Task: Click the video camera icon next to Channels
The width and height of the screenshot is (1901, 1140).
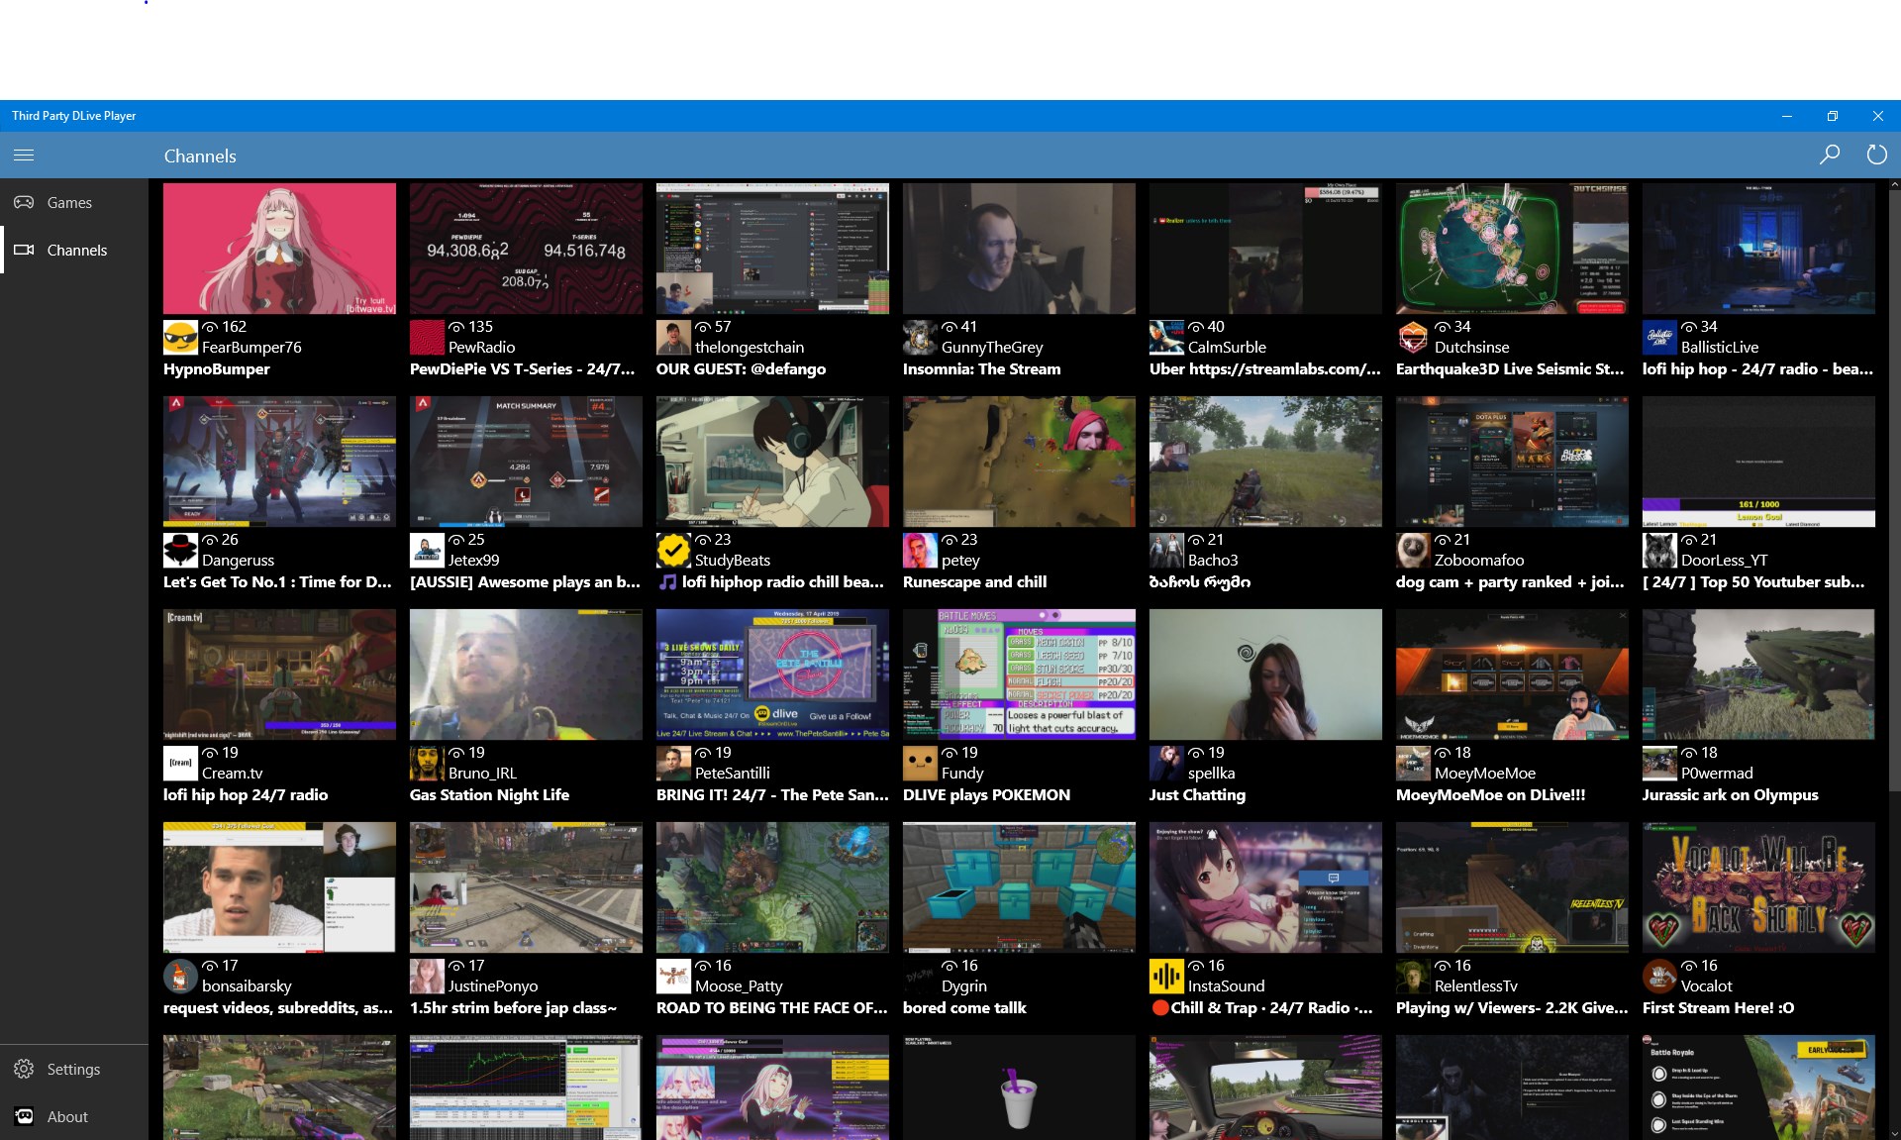Action: 24,250
